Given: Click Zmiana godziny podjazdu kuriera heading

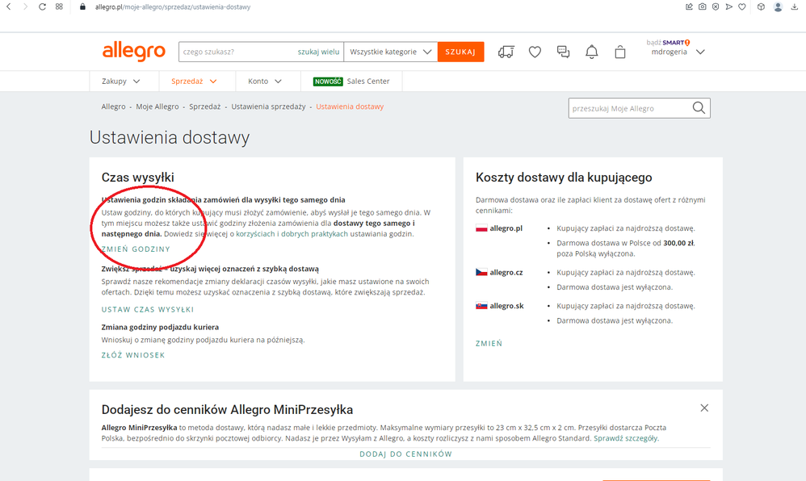Looking at the screenshot, I should coord(161,328).
